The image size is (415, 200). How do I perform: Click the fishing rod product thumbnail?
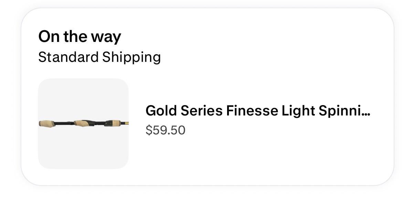point(83,124)
